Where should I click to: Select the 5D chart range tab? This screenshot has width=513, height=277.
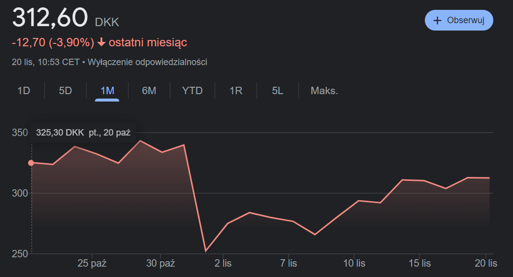[x=65, y=91]
